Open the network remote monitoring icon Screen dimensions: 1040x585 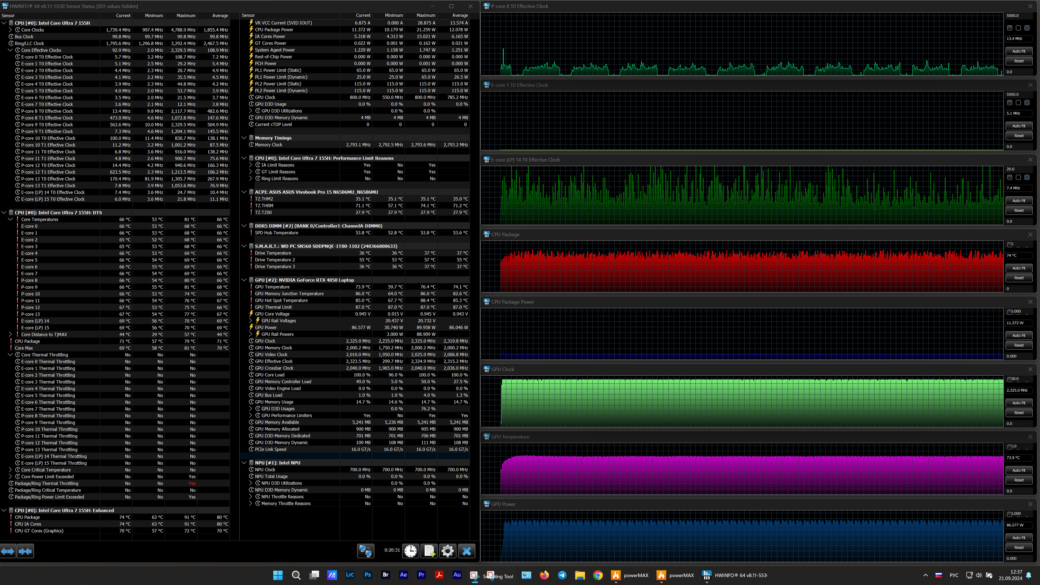tap(365, 551)
